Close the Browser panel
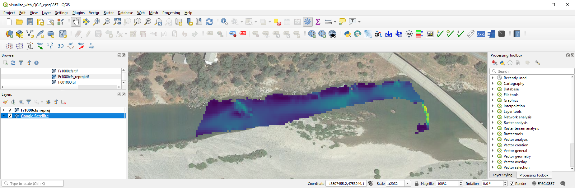The width and height of the screenshot is (575, 188). point(124,55)
